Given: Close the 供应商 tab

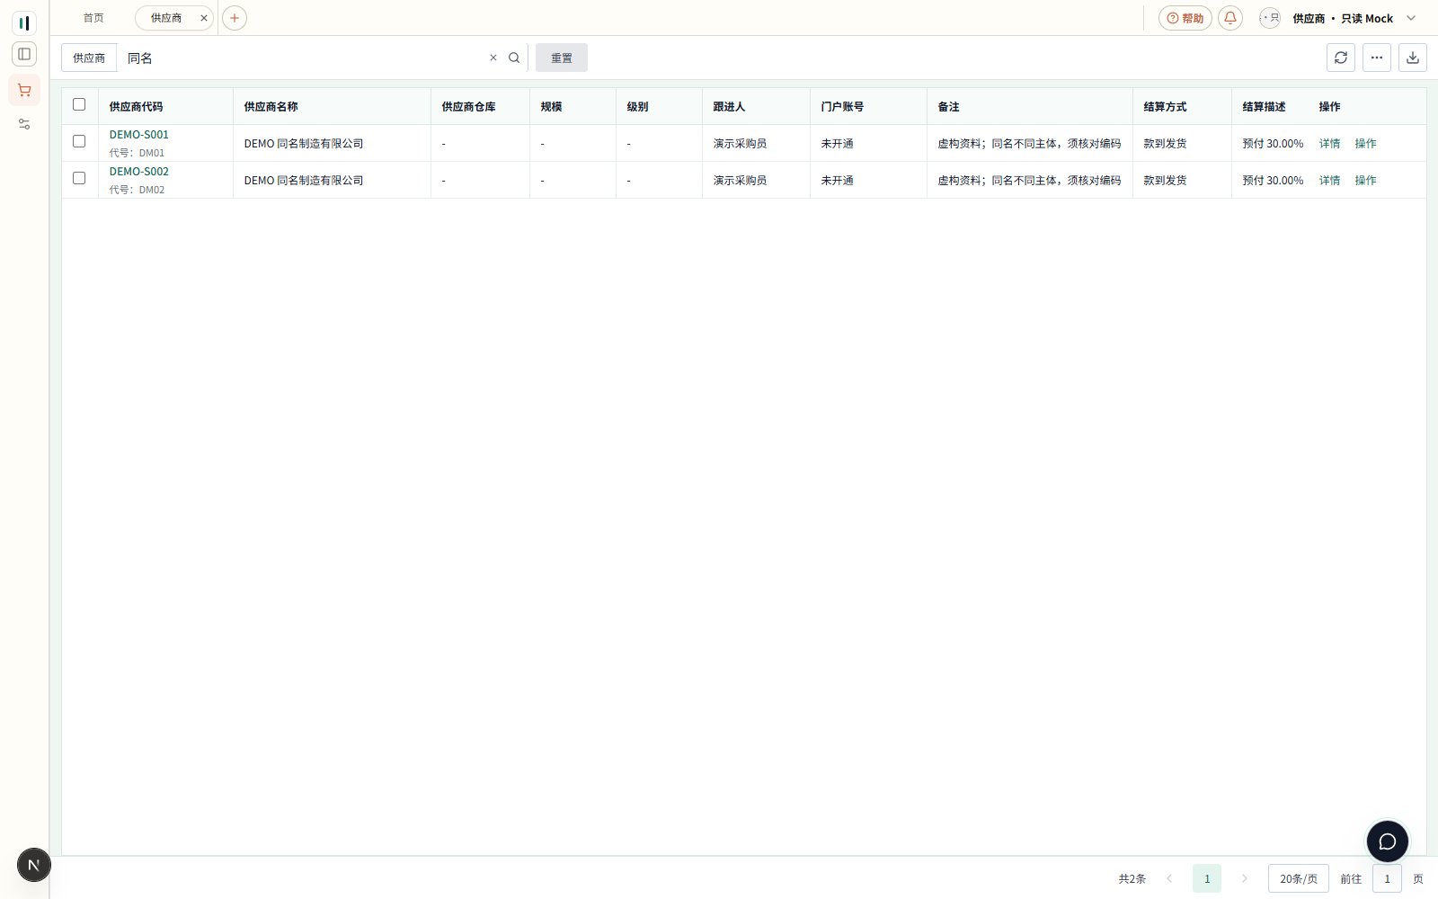Looking at the screenshot, I should [204, 18].
